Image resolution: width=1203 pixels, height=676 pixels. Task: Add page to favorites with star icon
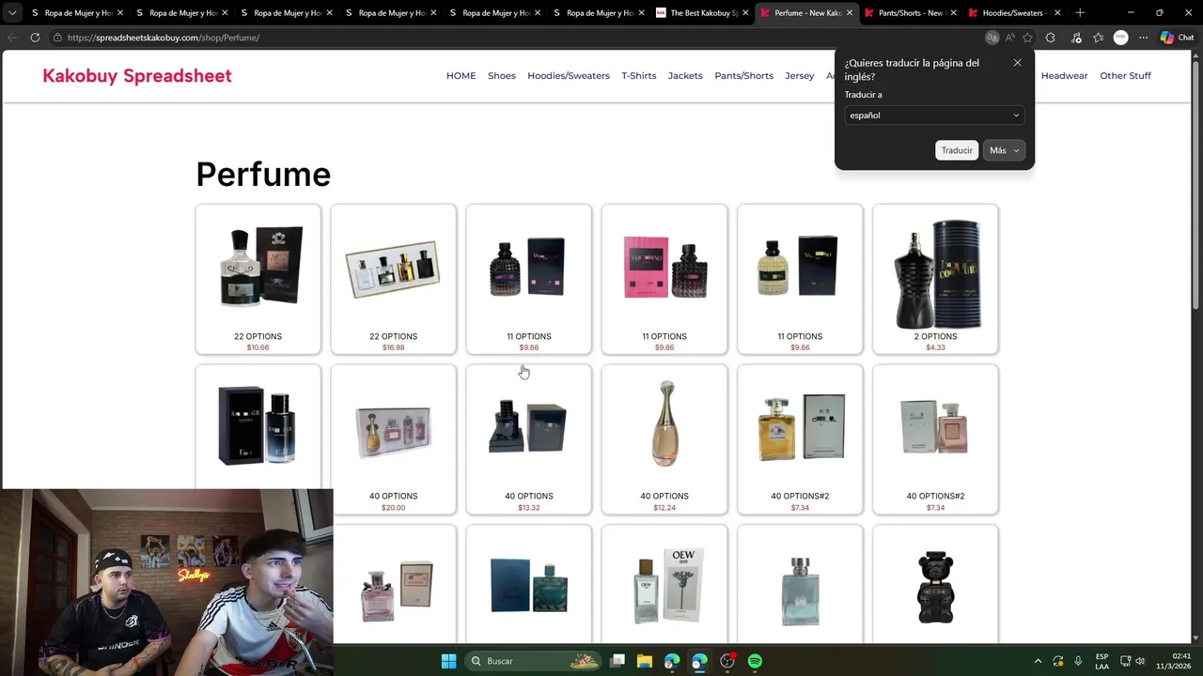(x=1027, y=38)
